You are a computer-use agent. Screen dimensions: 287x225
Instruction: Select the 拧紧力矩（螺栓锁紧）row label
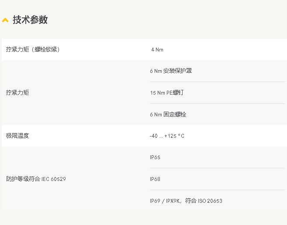[x=33, y=49]
